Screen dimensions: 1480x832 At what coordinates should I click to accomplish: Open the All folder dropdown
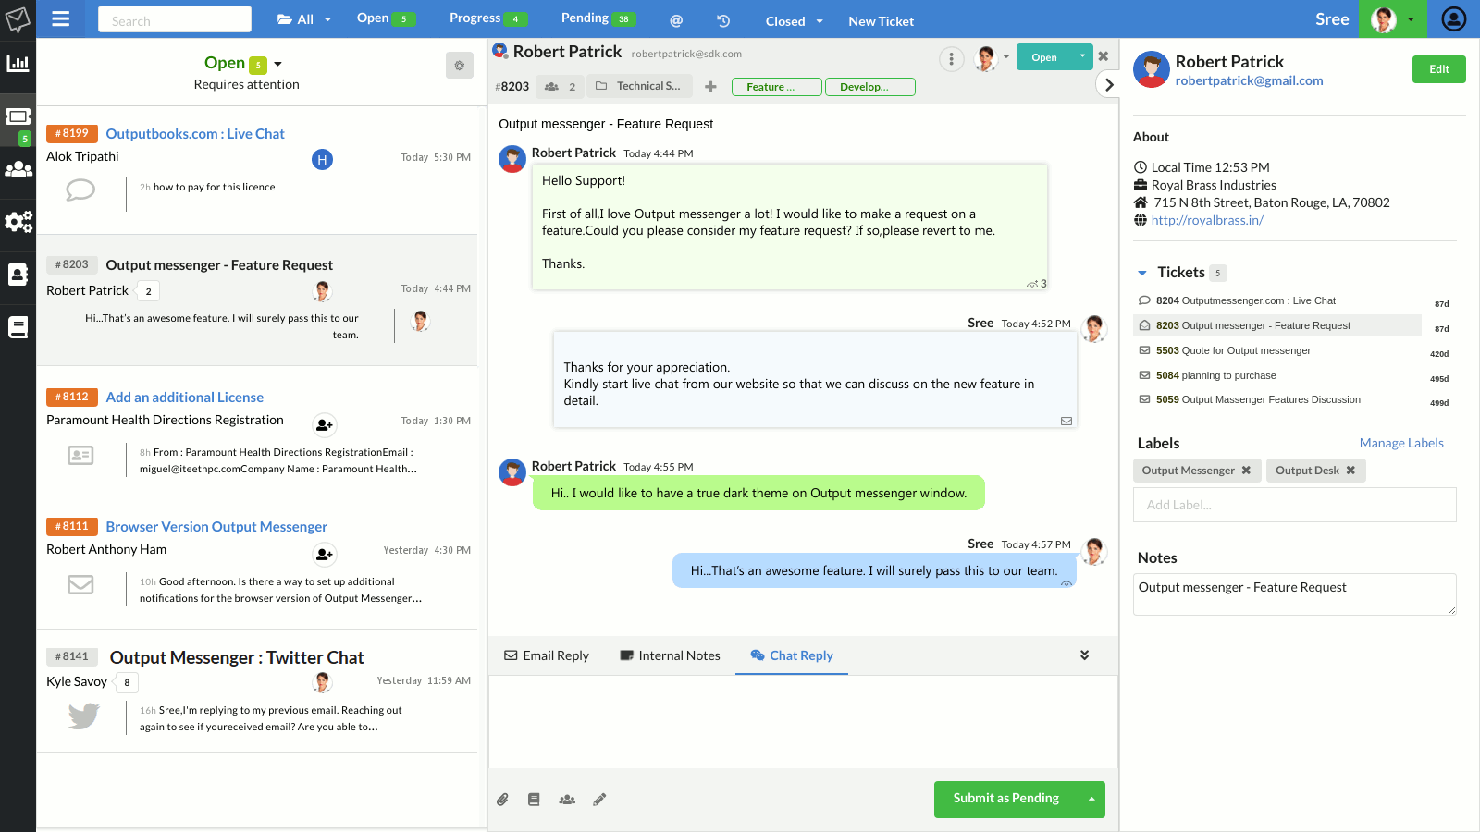coord(304,19)
